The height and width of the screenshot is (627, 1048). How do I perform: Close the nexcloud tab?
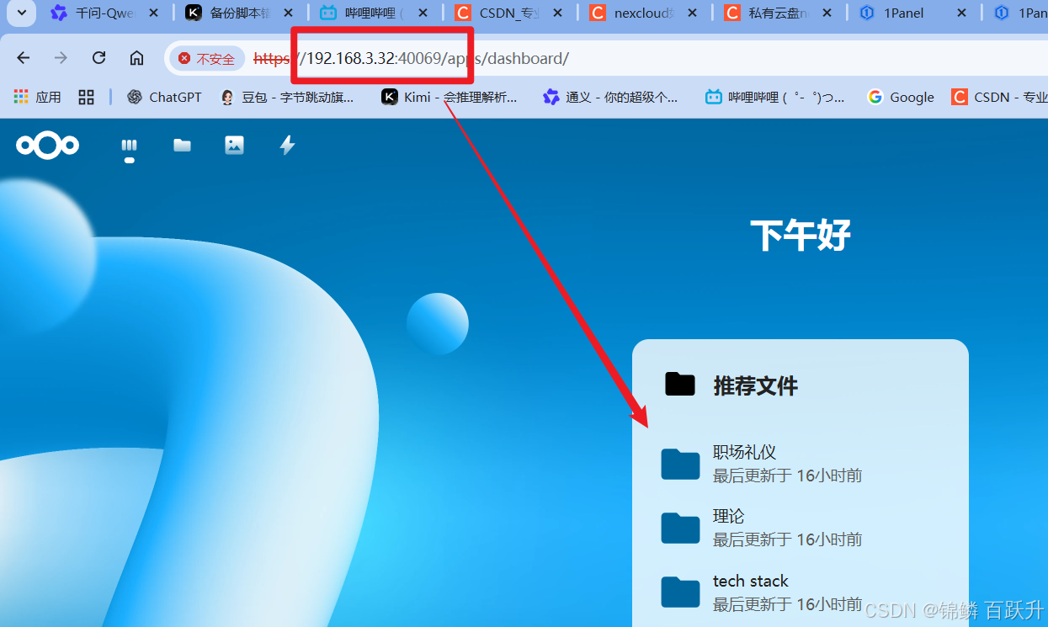[x=692, y=13]
